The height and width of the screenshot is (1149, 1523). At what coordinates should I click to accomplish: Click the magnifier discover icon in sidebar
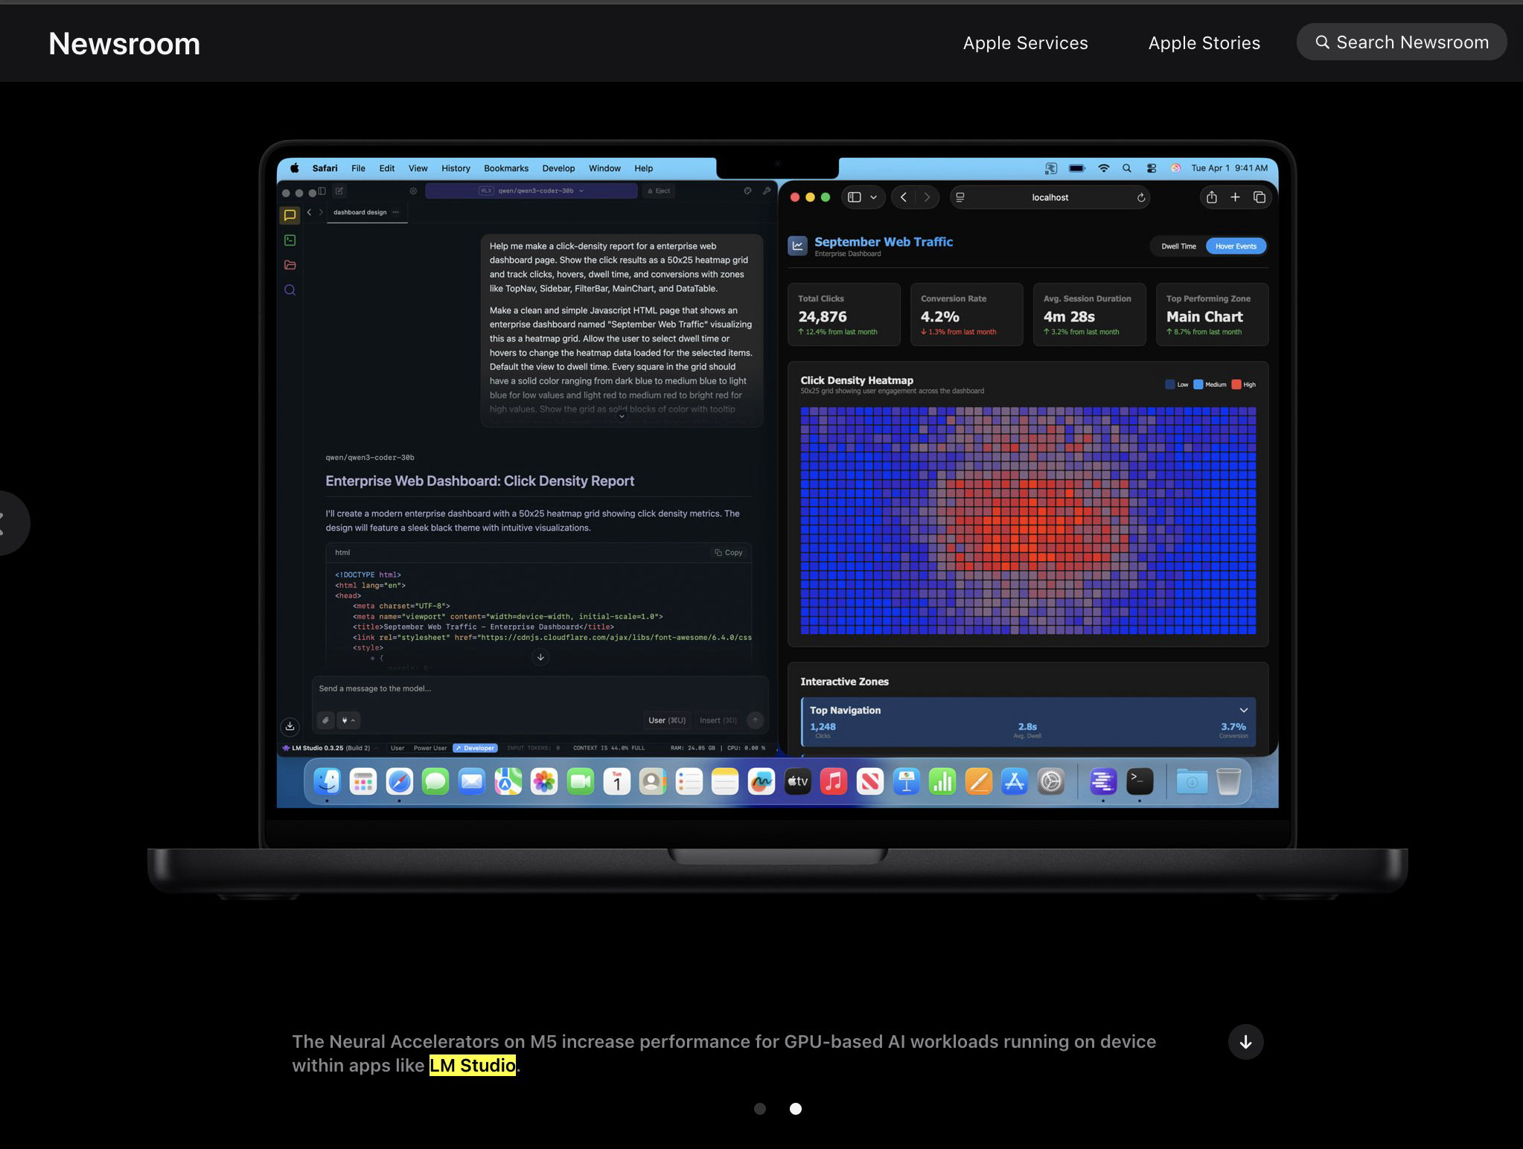point(290,290)
